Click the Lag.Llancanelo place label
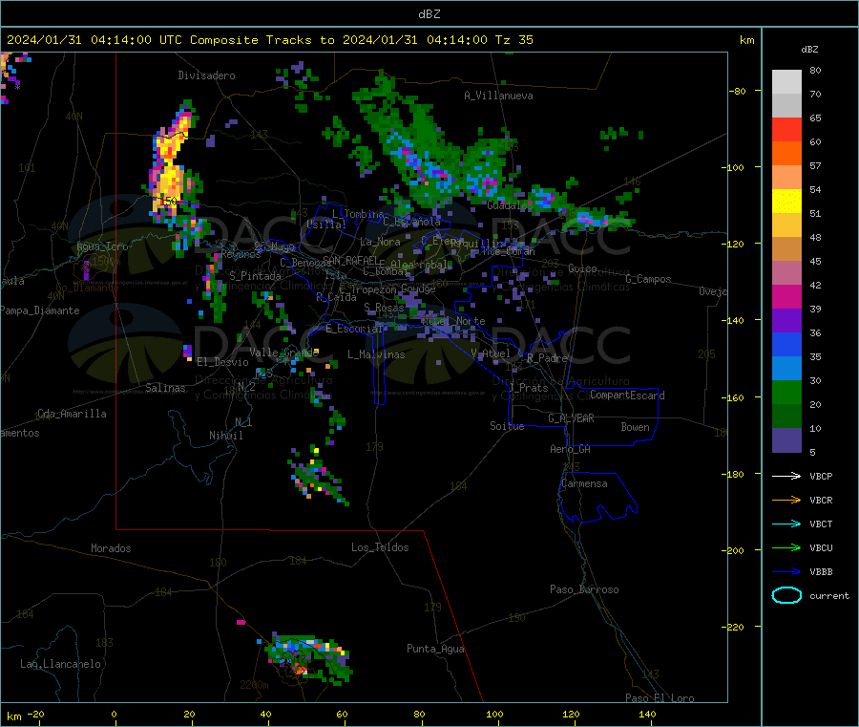This screenshot has height=727, width=859. click(x=60, y=664)
